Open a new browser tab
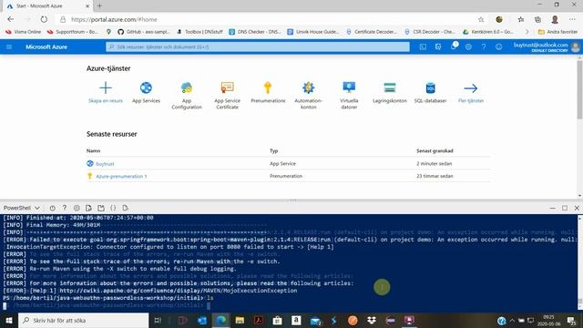The width and height of the screenshot is (583, 328). tap(99, 6)
